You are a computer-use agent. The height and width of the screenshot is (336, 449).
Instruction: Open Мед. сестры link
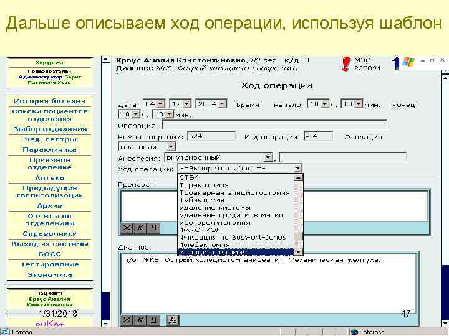[x=49, y=139]
